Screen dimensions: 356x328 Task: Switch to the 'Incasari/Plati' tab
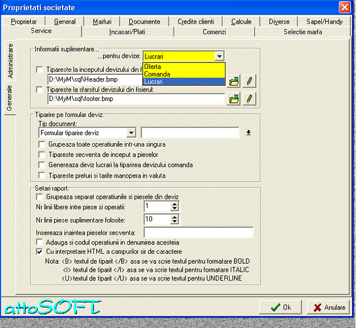[x=126, y=31]
